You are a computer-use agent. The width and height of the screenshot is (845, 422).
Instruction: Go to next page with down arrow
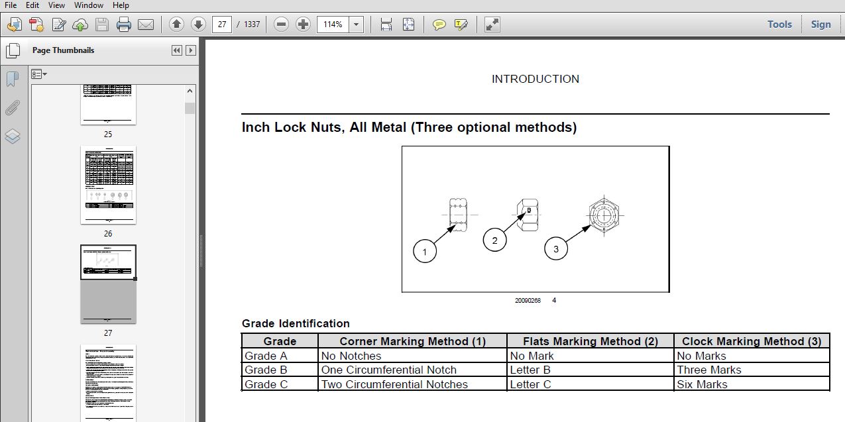tap(197, 25)
